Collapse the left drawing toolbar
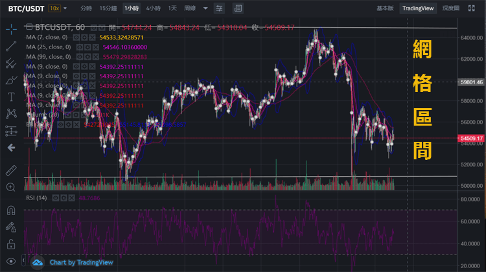486x272 pixels. pyautogui.click(x=24, y=260)
